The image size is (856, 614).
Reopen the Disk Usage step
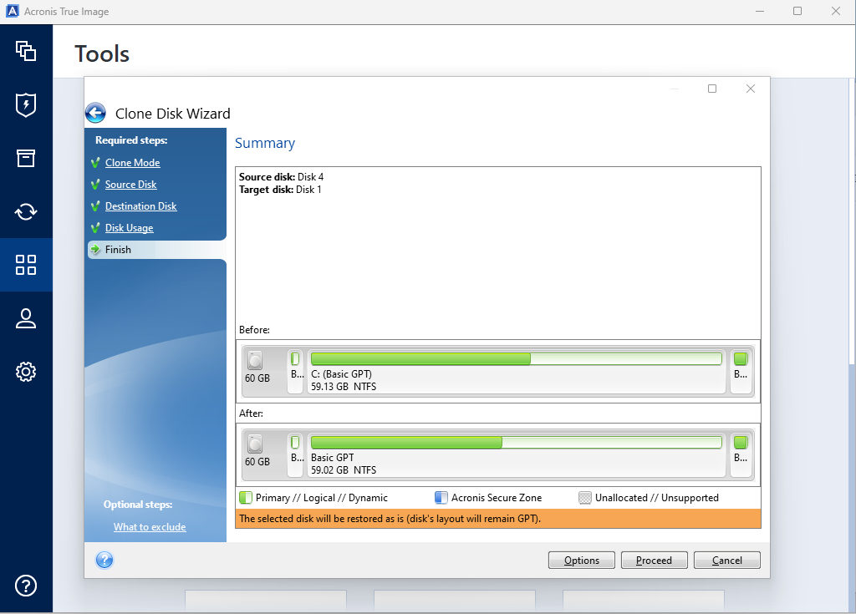[x=129, y=227]
